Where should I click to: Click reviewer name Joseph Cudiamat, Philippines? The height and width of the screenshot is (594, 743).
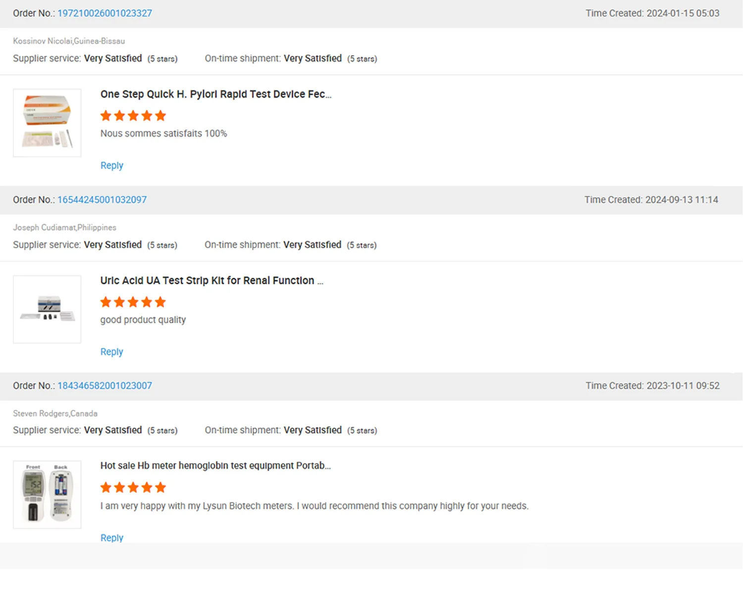(64, 228)
